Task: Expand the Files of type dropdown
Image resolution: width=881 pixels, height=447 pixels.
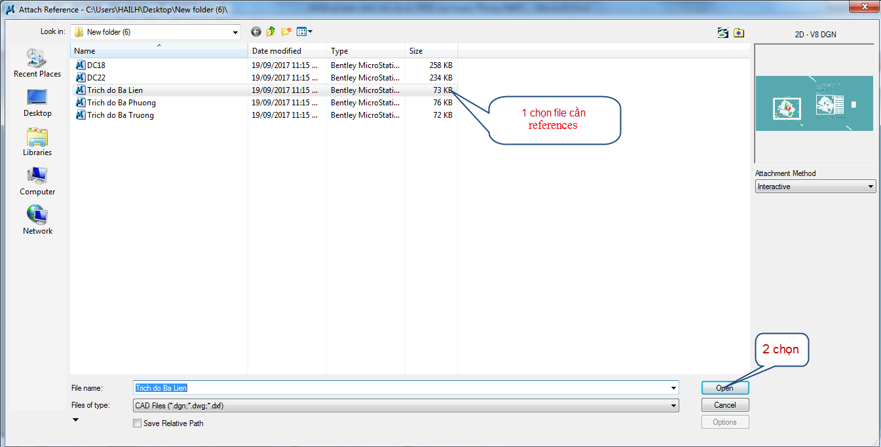Action: (x=673, y=406)
